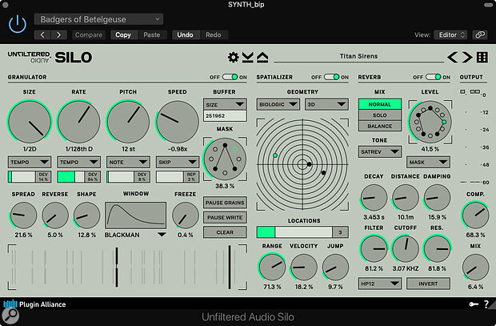Toggle filter Invert
The width and height of the screenshot is (496, 326).
(x=428, y=284)
